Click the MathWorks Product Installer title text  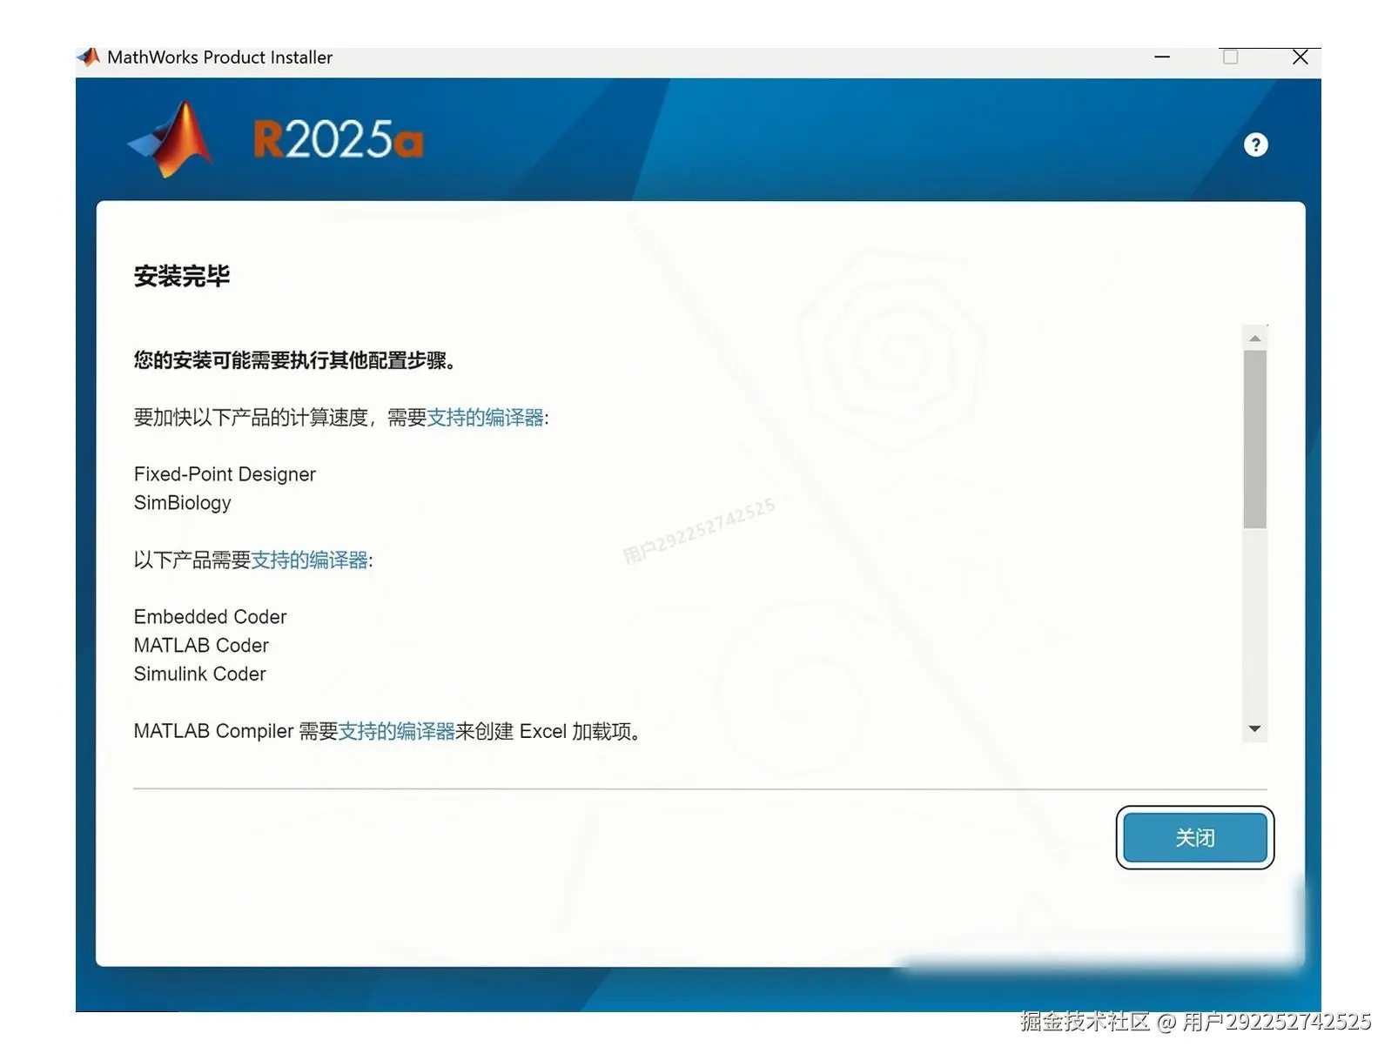coord(218,57)
